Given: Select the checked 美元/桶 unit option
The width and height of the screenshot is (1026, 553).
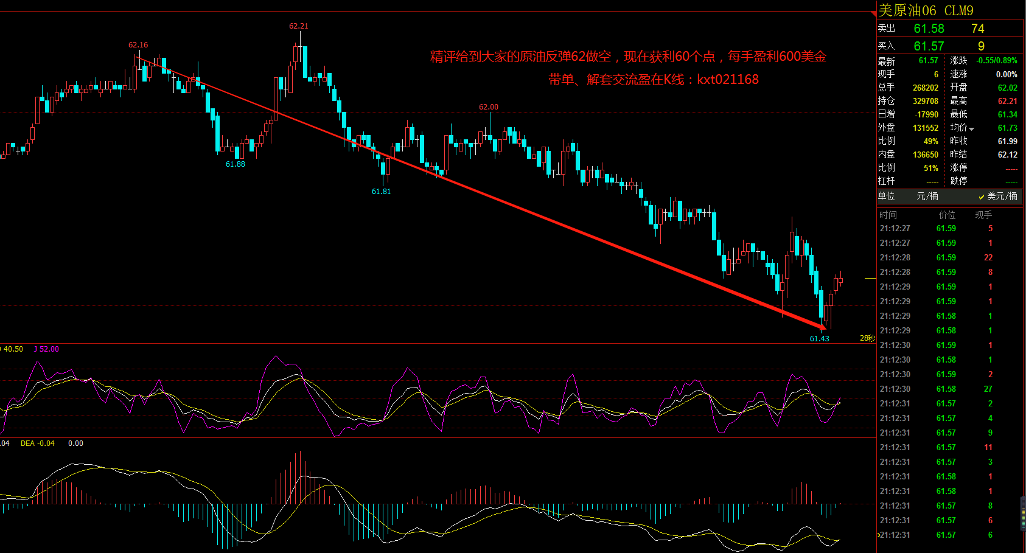Looking at the screenshot, I should tap(998, 197).
